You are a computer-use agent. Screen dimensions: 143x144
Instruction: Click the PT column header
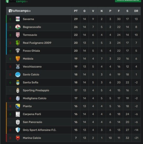tap(76, 11)
